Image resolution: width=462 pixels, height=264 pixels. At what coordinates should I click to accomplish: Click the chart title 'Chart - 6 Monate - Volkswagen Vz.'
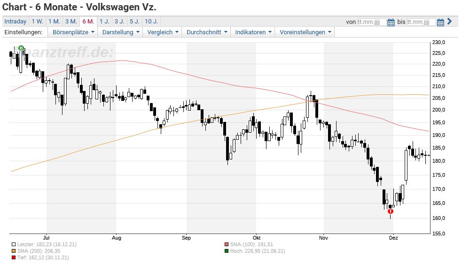click(x=79, y=7)
